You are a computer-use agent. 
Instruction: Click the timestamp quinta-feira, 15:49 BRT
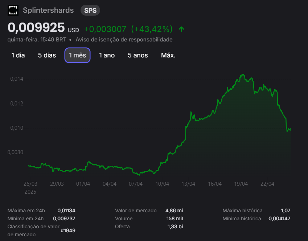pyautogui.click(x=37, y=40)
